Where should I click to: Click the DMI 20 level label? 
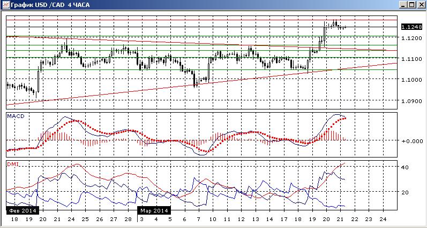coord(405,192)
